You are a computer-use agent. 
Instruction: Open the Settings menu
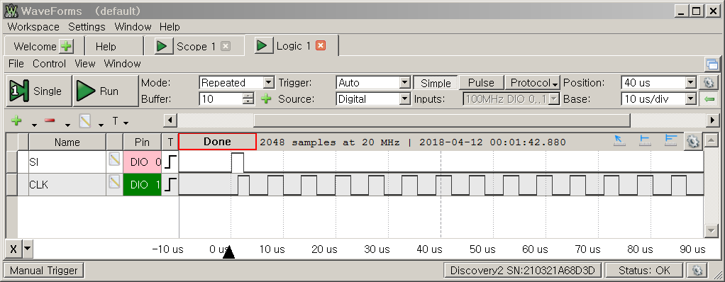87,27
